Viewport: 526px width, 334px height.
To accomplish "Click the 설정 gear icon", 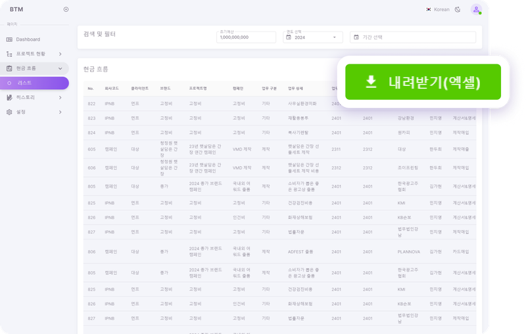I will pyautogui.click(x=9, y=112).
